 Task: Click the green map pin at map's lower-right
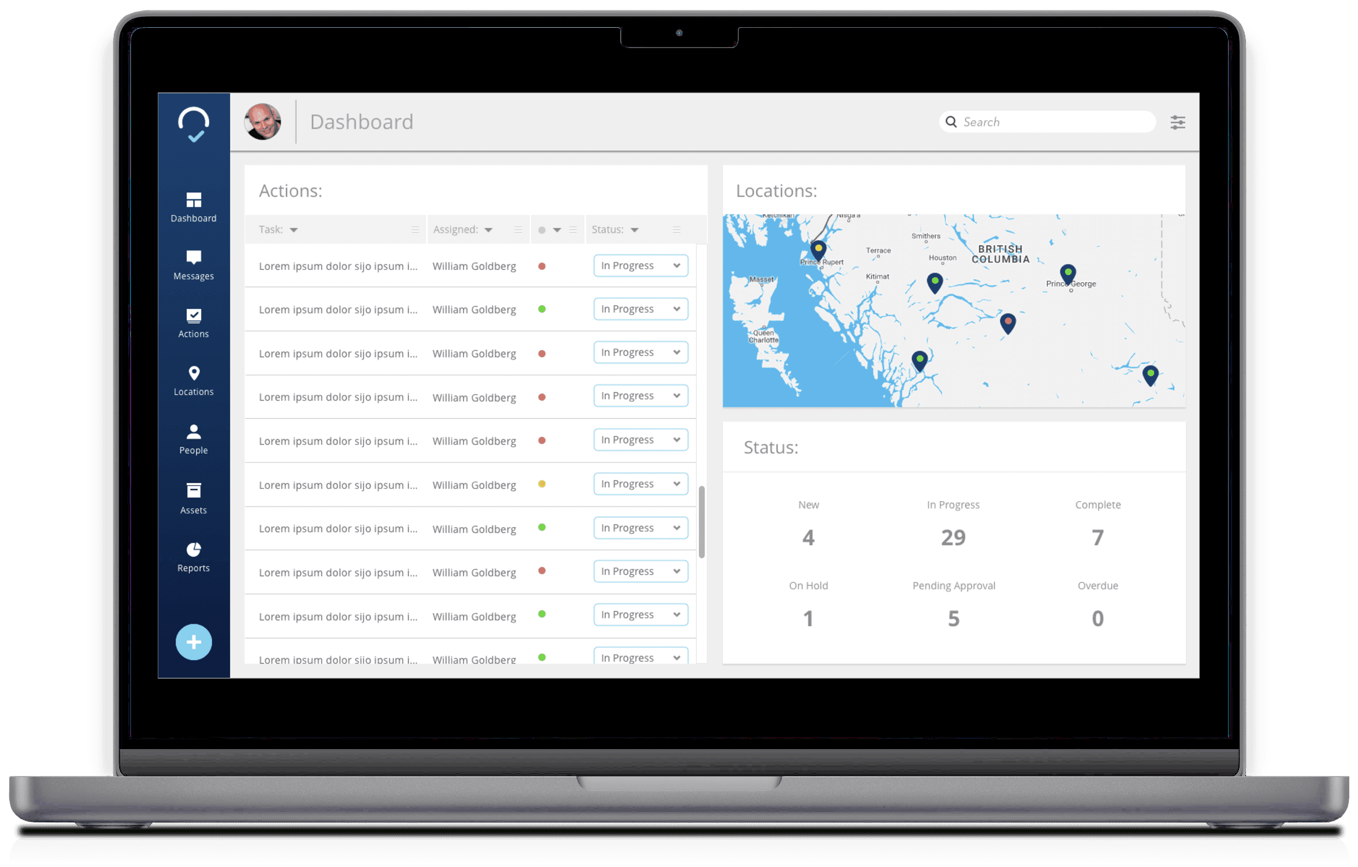pyautogui.click(x=1151, y=376)
